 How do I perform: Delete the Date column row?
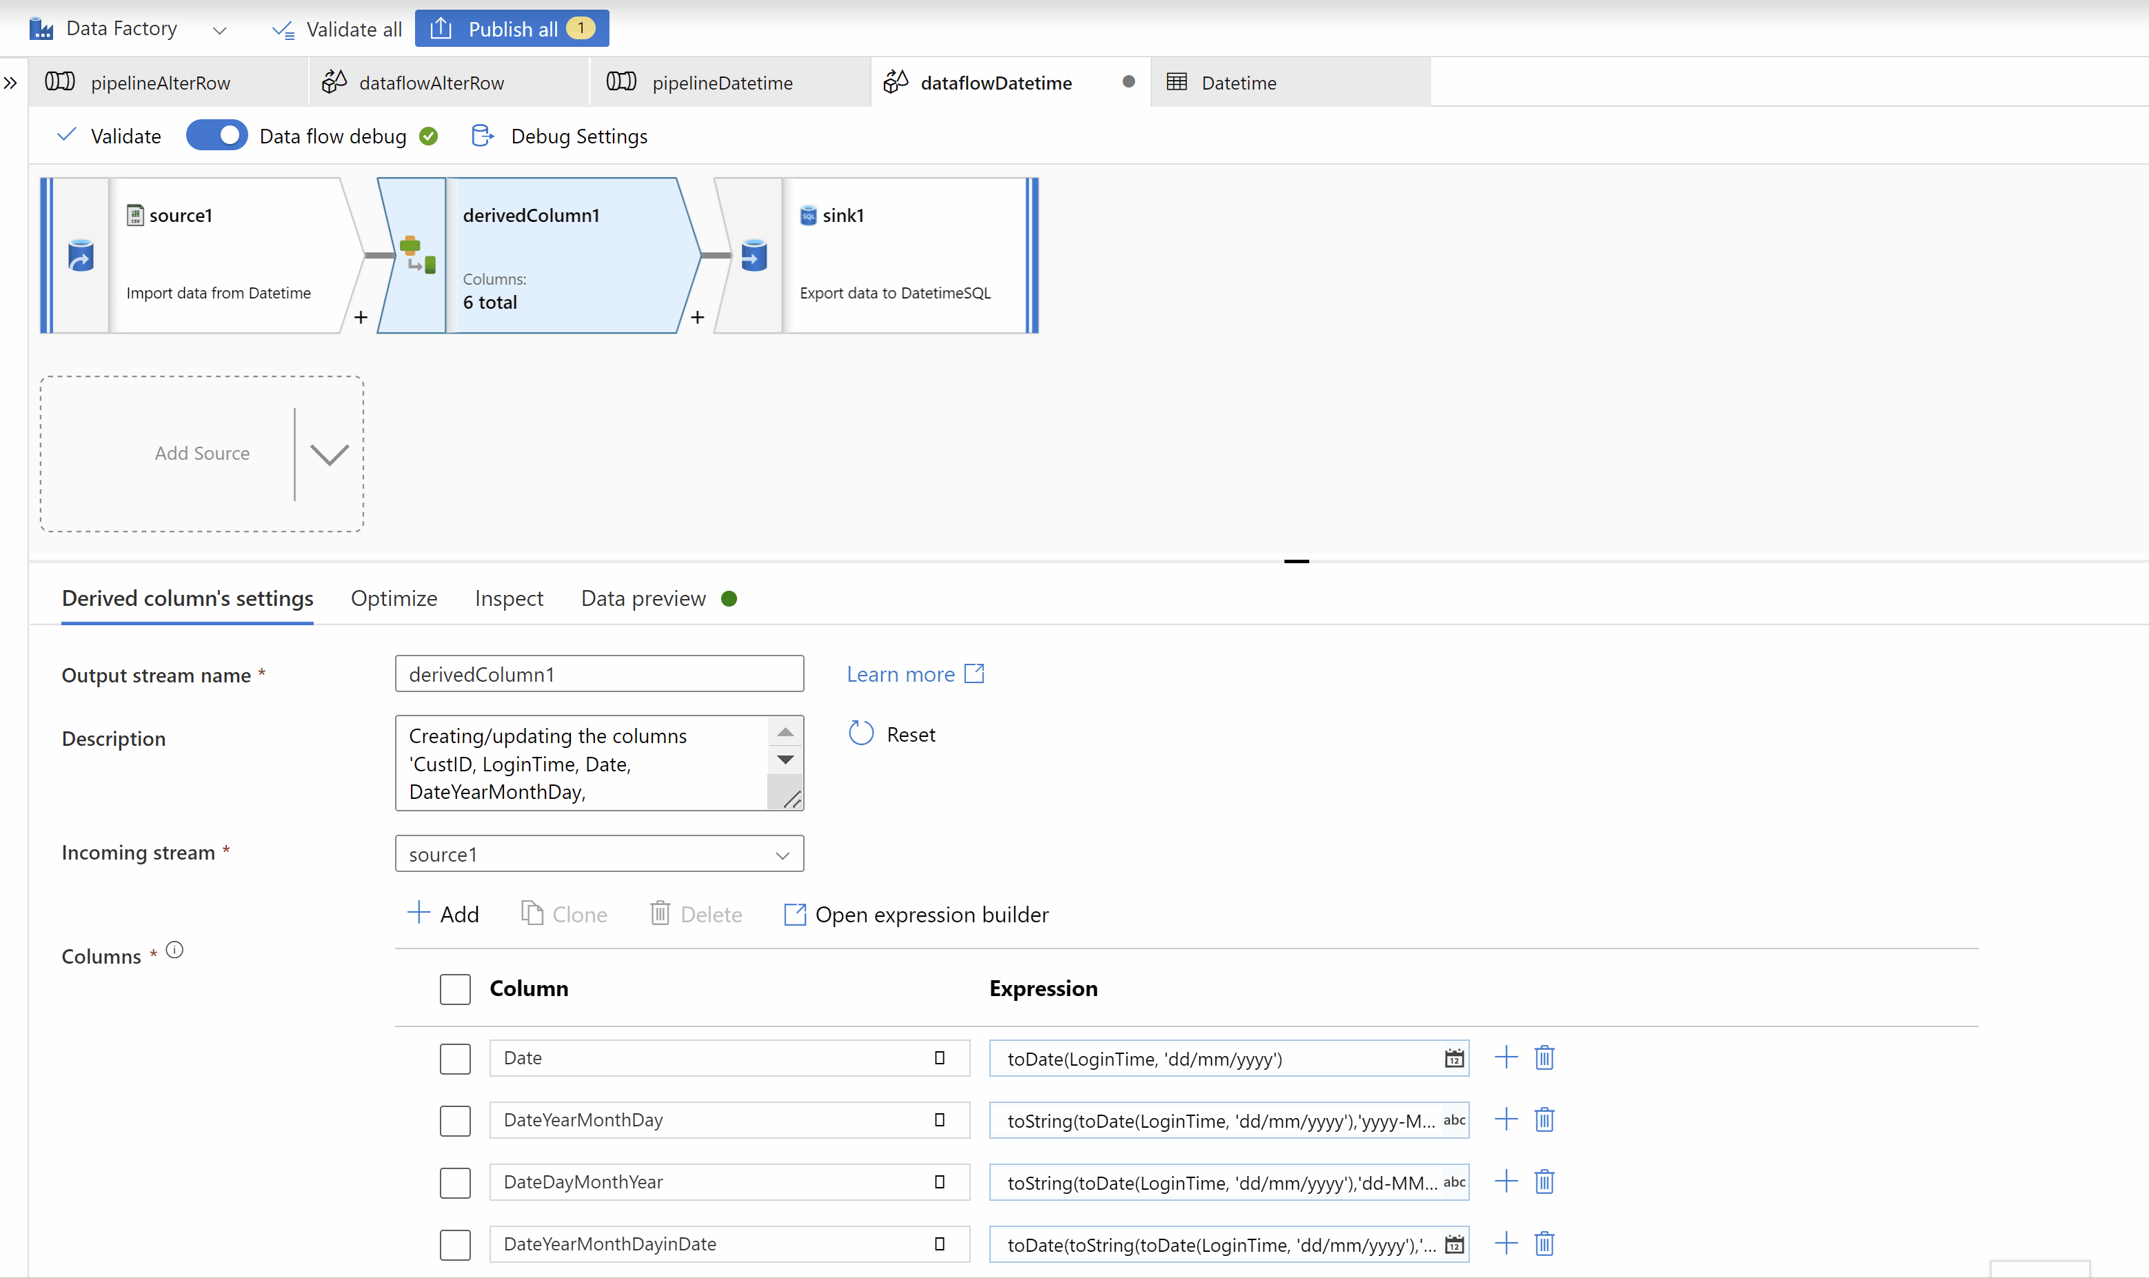click(x=1544, y=1057)
